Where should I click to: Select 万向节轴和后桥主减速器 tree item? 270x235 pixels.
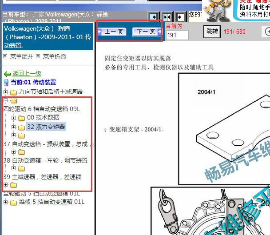click(x=51, y=92)
